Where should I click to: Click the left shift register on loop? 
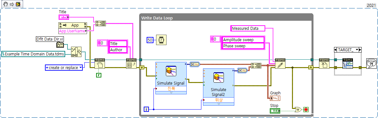142,68
